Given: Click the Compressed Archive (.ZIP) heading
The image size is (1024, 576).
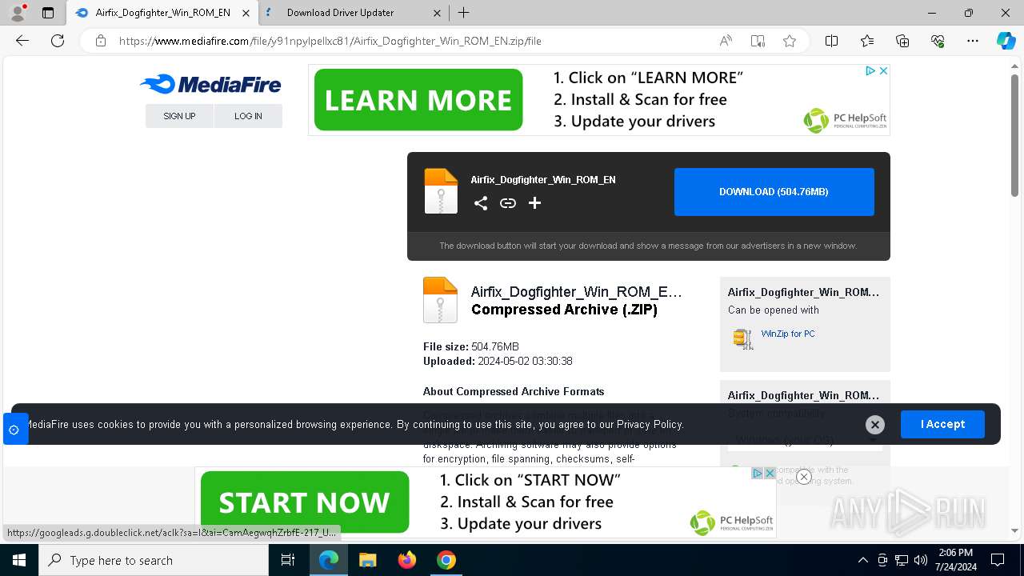Looking at the screenshot, I should pyautogui.click(x=564, y=310).
